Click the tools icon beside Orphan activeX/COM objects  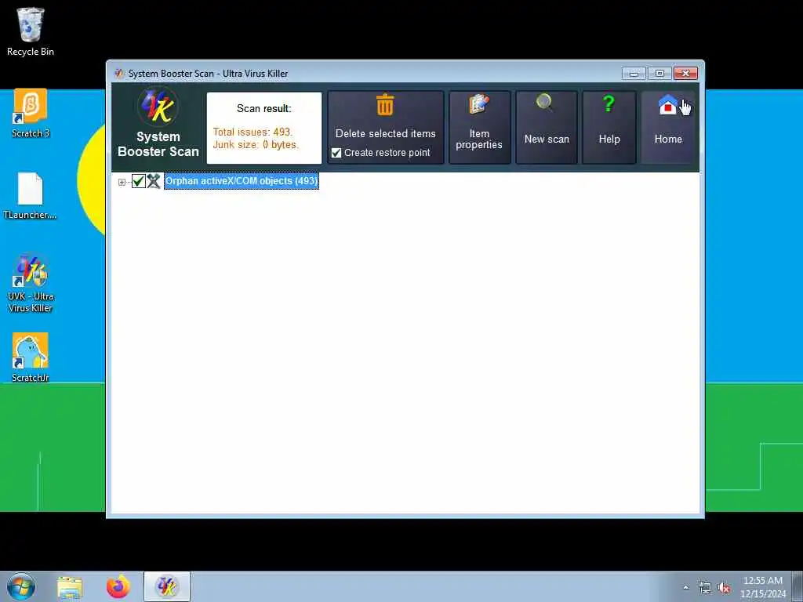pyautogui.click(x=154, y=181)
